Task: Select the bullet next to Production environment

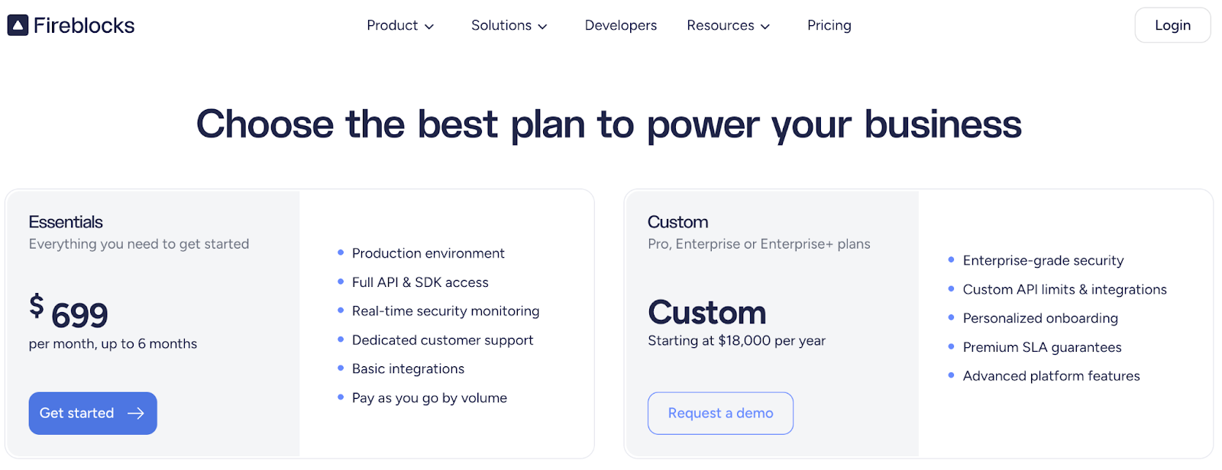Action: click(x=341, y=253)
